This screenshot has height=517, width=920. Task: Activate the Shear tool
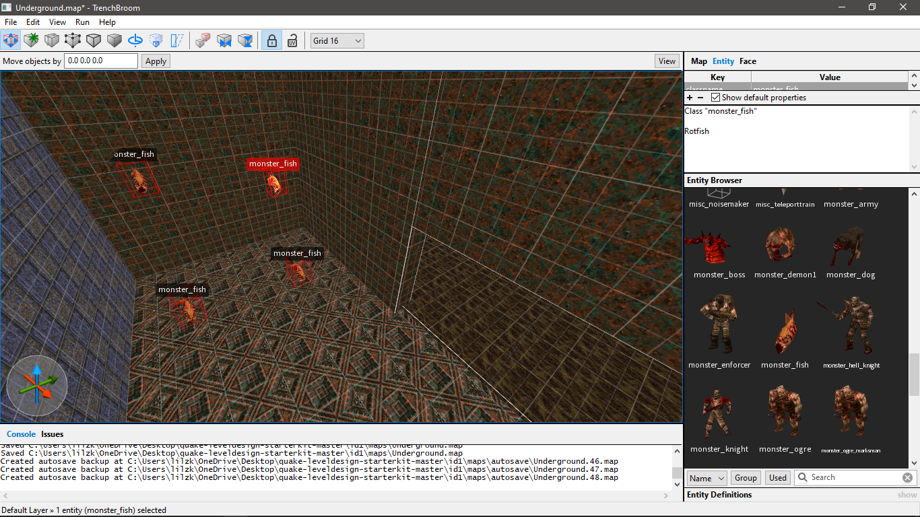pos(177,40)
